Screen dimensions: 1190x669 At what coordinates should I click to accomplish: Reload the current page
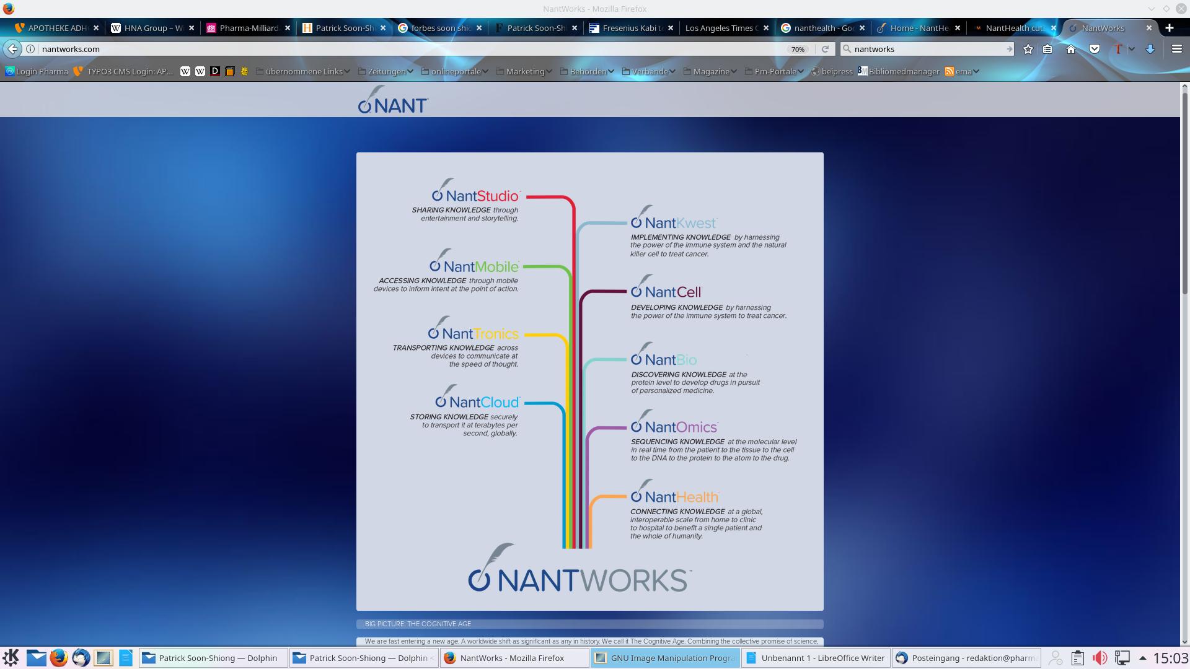tap(825, 49)
